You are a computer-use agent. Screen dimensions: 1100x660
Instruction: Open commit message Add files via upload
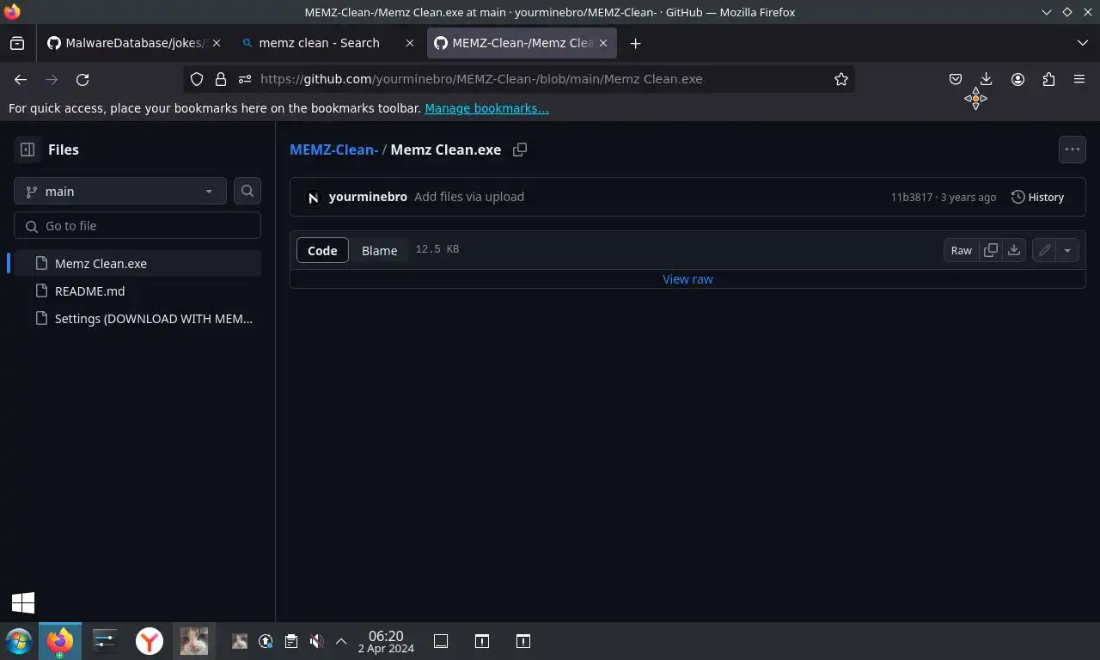click(x=469, y=196)
